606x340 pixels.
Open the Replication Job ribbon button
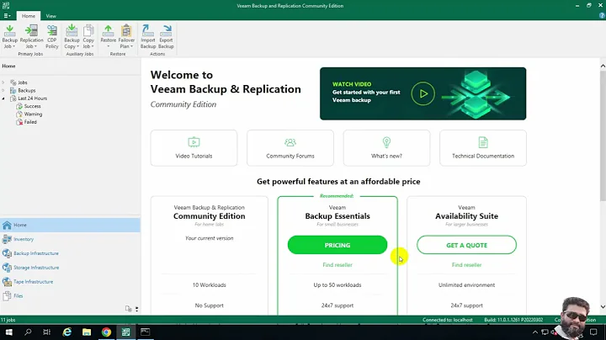31,37
